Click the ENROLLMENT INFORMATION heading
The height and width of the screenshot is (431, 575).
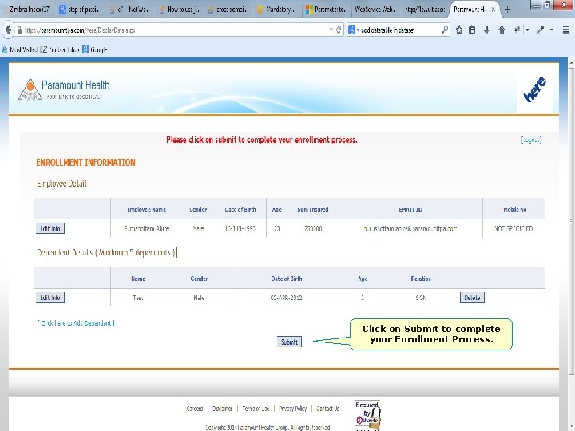[85, 162]
